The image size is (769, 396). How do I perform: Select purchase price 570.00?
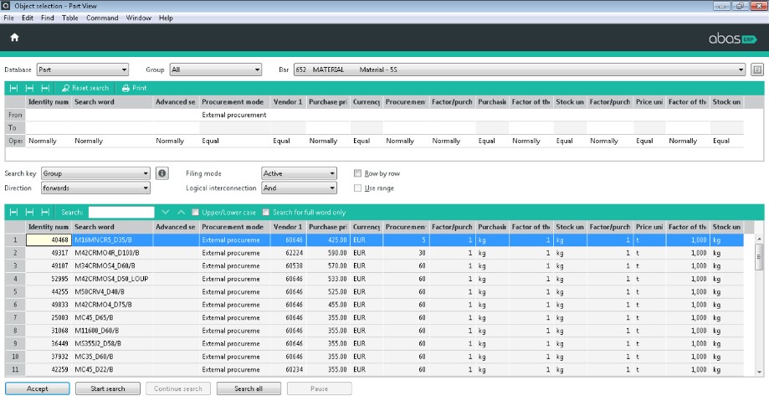328,266
